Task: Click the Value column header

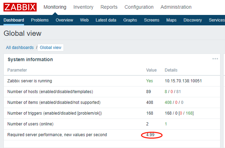Action: point(151,70)
